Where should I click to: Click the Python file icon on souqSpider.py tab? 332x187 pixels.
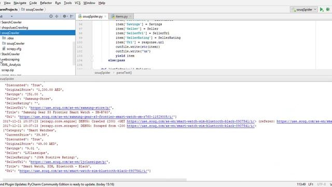tap(80, 16)
